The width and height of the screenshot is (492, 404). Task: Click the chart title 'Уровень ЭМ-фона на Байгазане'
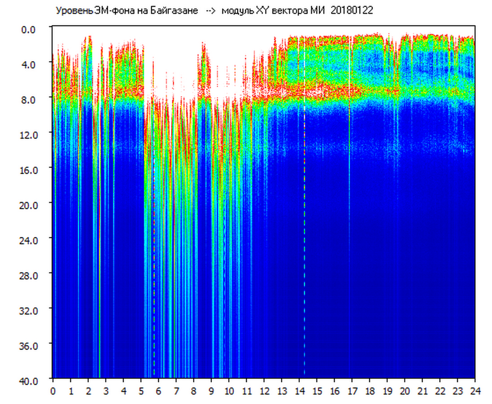pyautogui.click(x=127, y=11)
